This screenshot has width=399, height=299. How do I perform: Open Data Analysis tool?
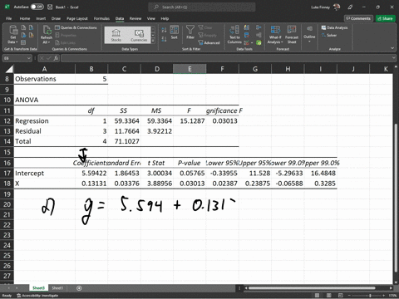click(334, 27)
